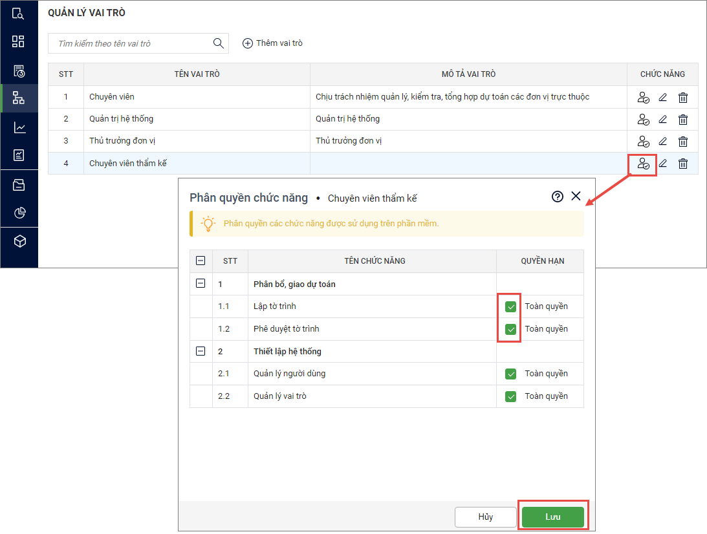Click the Hủy button
Viewport: 707px width, 534px height.
[485, 517]
